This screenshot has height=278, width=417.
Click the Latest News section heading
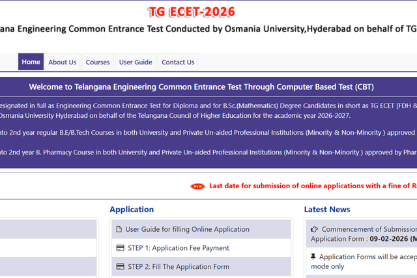point(327,210)
